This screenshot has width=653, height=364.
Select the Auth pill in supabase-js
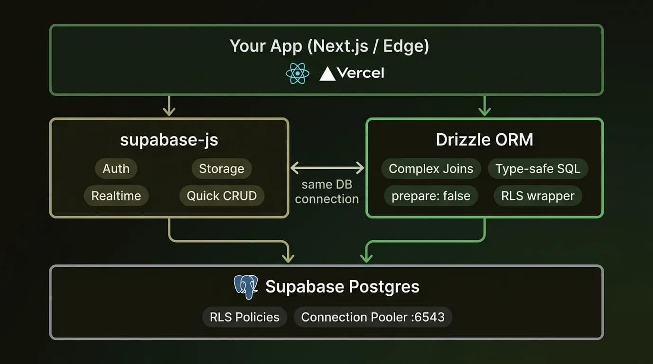tap(116, 169)
